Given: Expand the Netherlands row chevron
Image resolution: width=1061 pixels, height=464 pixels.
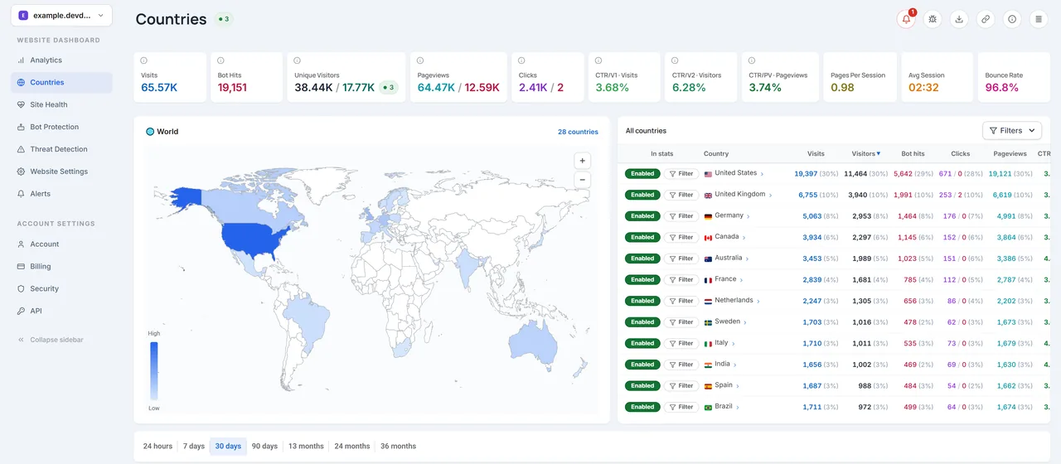Looking at the screenshot, I should coord(758,301).
